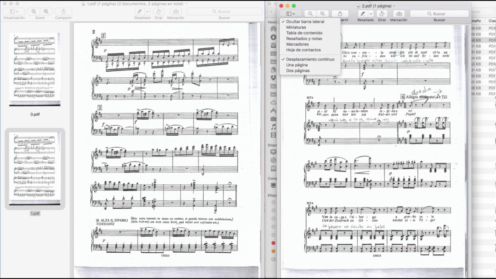Click the share icon in 1.pdf window
The image size is (496, 279).
[64, 12]
